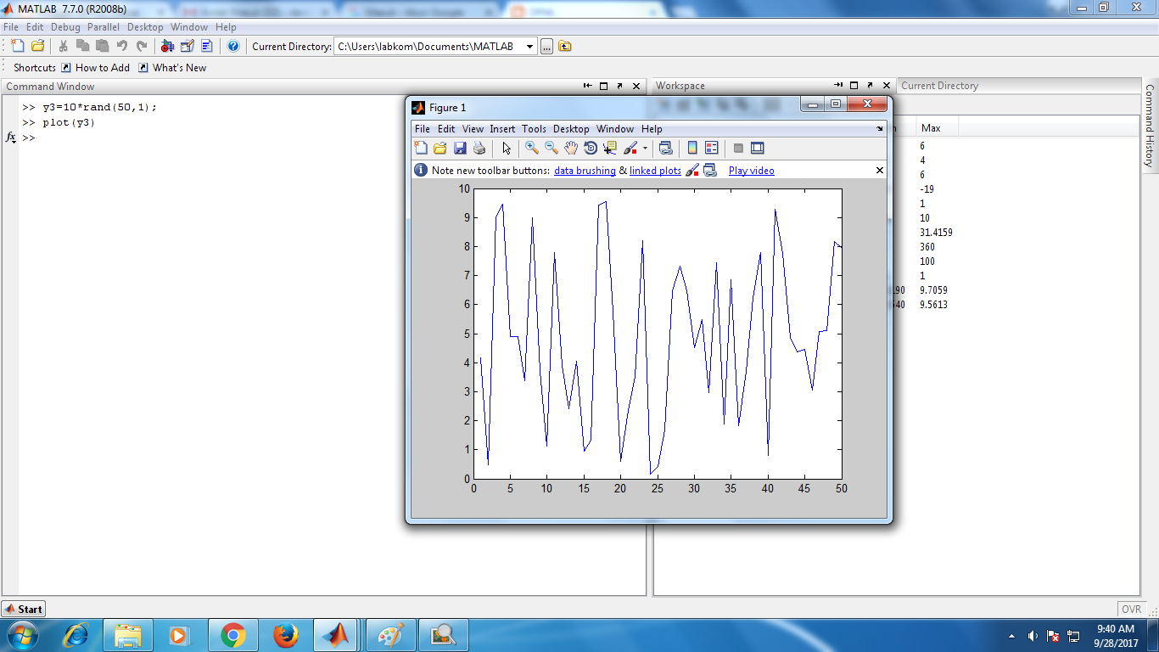Insert a colorbar into the plot

pos(692,148)
